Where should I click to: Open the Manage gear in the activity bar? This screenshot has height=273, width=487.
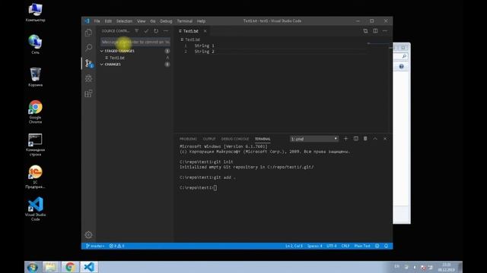click(x=88, y=235)
